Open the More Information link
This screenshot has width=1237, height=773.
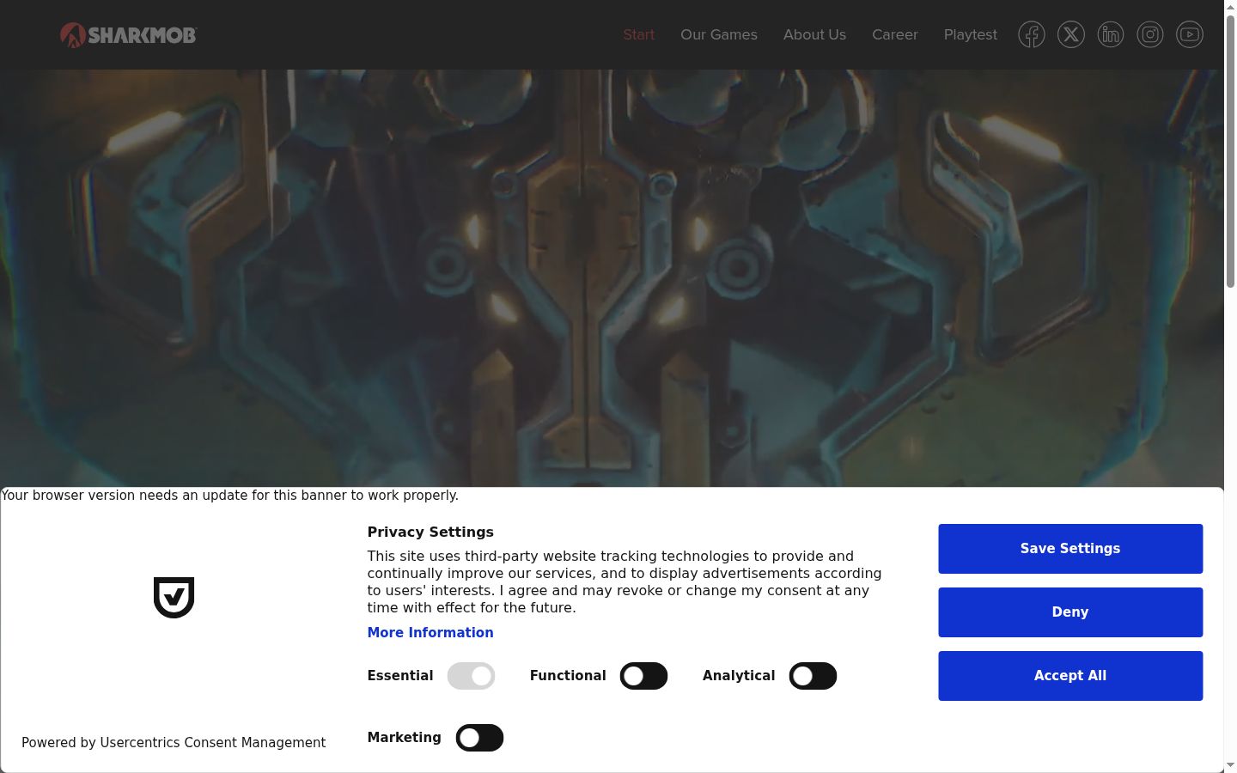pyautogui.click(x=430, y=633)
